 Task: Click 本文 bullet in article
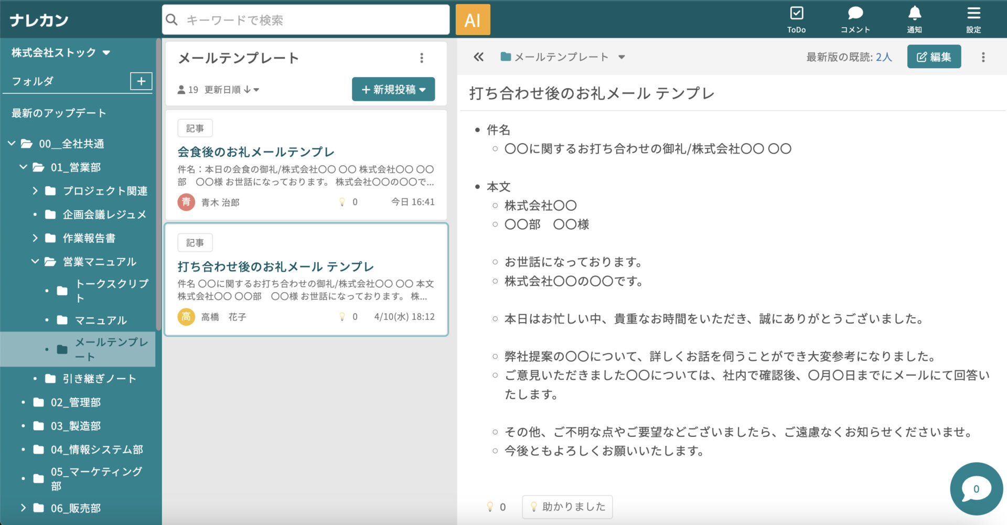click(498, 187)
